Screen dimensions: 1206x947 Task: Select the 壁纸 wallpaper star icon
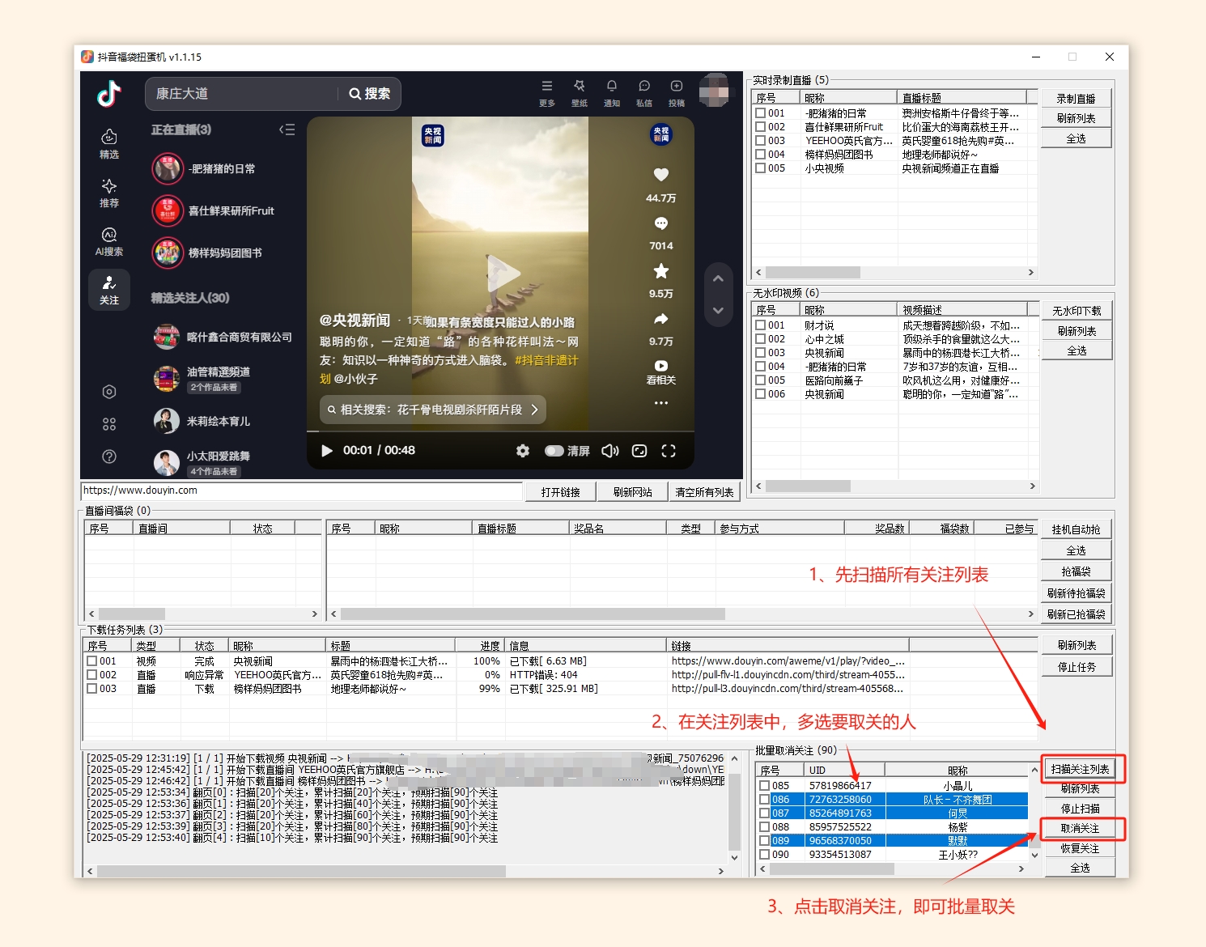tap(580, 86)
